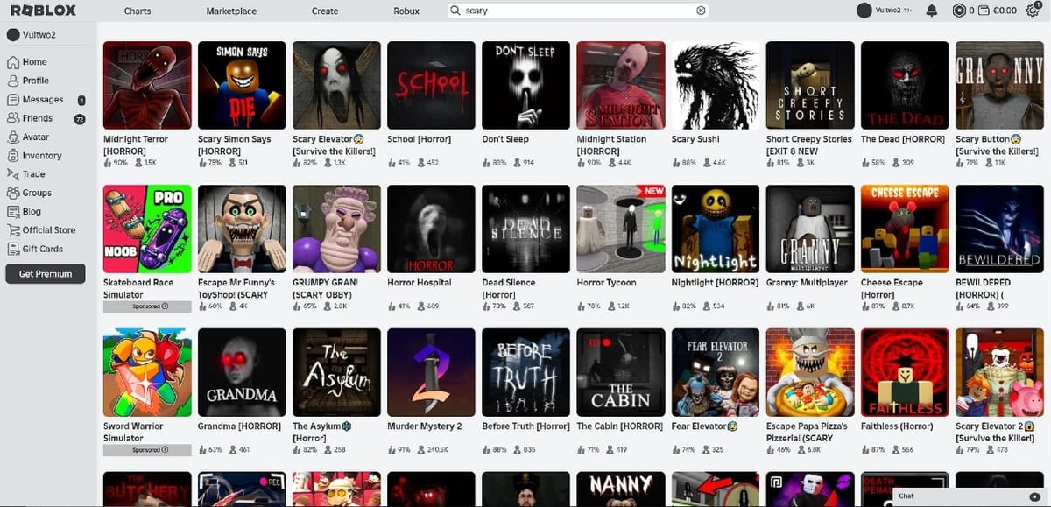
Task: Click the Get Premium button
Action: (46, 274)
